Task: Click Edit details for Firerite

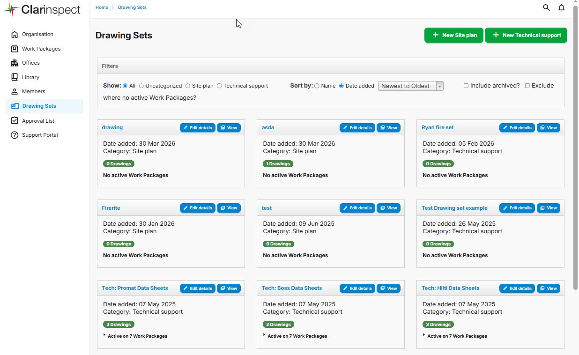Action: coord(197,208)
